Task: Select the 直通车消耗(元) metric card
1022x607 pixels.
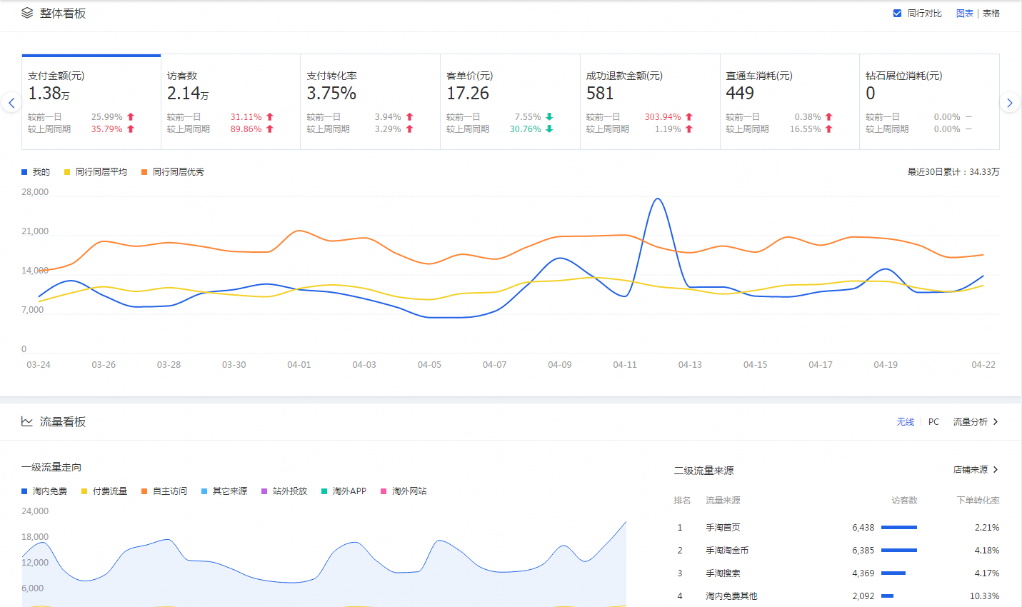Action: pyautogui.click(x=789, y=102)
